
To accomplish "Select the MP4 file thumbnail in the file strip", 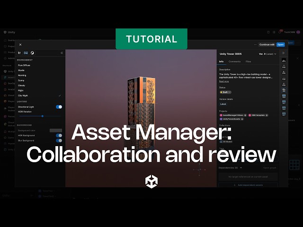I will 284,61.
